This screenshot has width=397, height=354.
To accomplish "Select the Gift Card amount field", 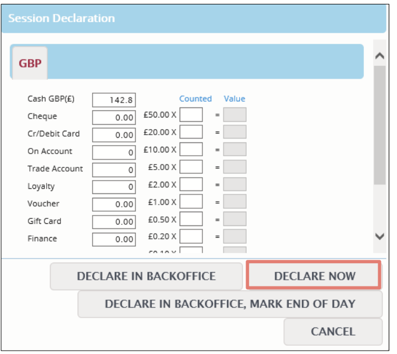I will point(114,222).
